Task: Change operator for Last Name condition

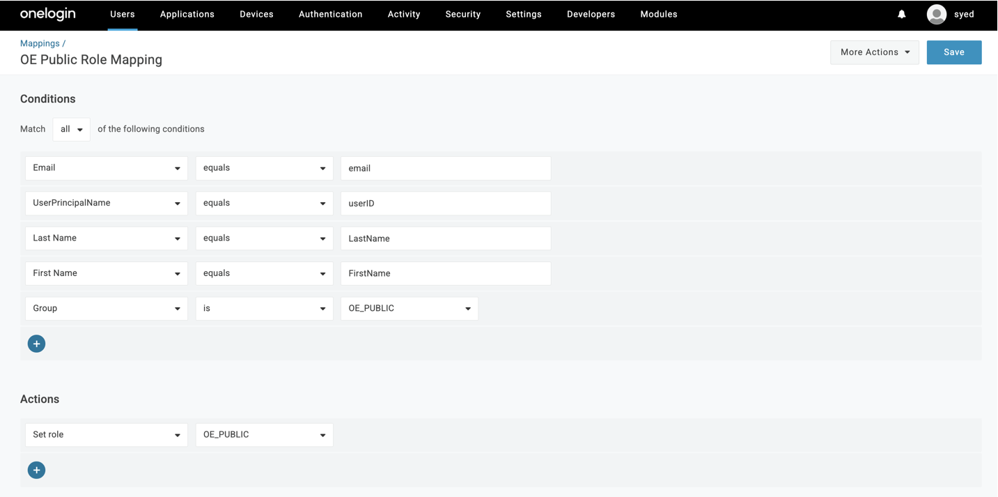Action: tap(264, 238)
